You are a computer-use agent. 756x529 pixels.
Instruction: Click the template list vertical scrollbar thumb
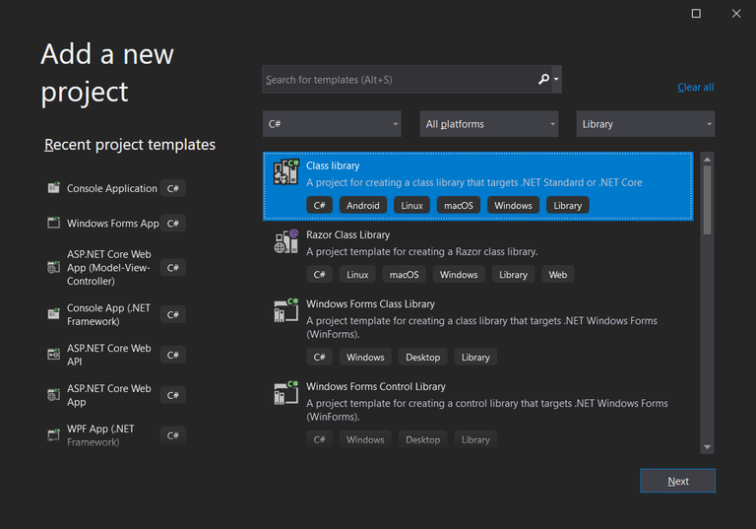tap(707, 199)
